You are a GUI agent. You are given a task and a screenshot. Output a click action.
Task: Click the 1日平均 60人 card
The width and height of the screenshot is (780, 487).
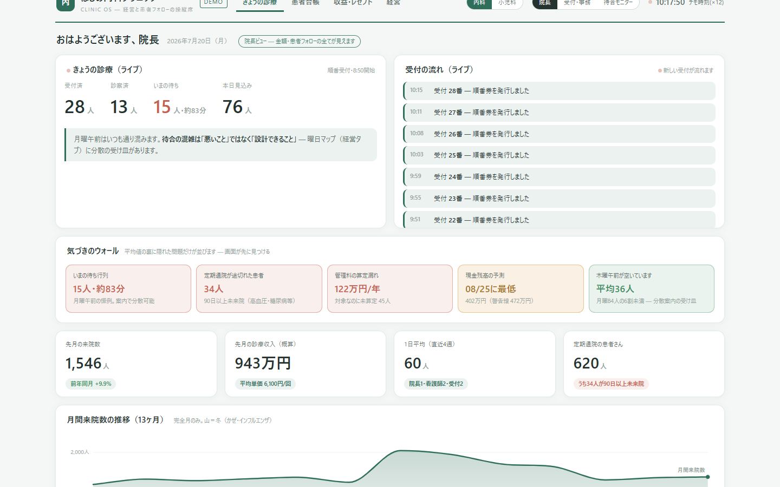point(474,364)
